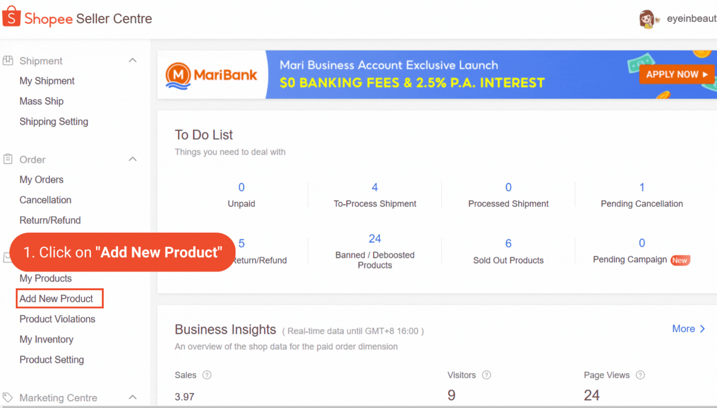Click the Visitors question mark icon
Image resolution: width=717 pixels, height=408 pixels.
(x=487, y=375)
